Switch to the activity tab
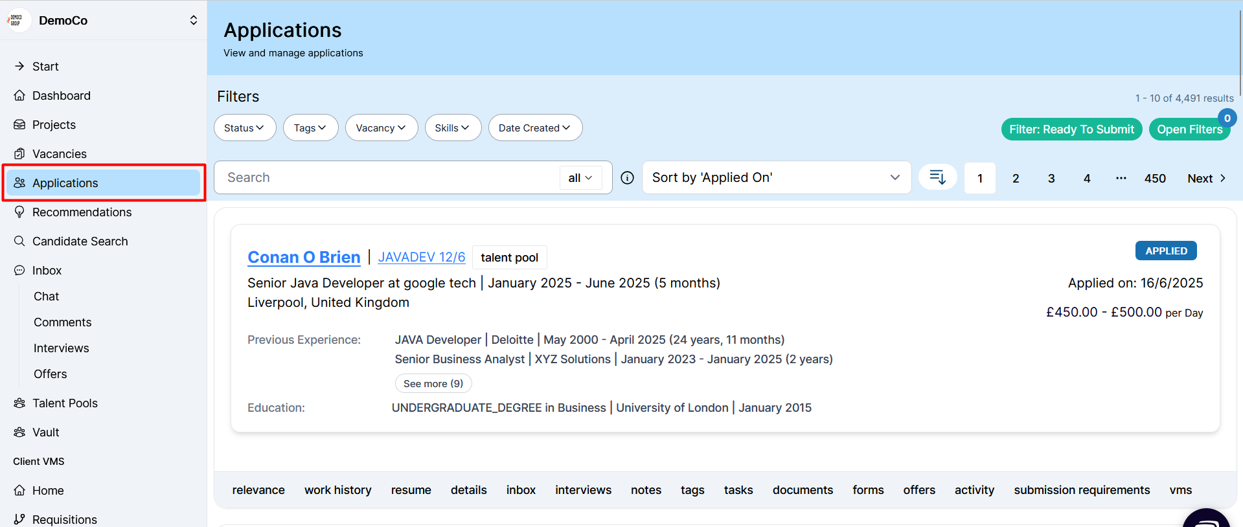This screenshot has width=1243, height=527. click(974, 490)
